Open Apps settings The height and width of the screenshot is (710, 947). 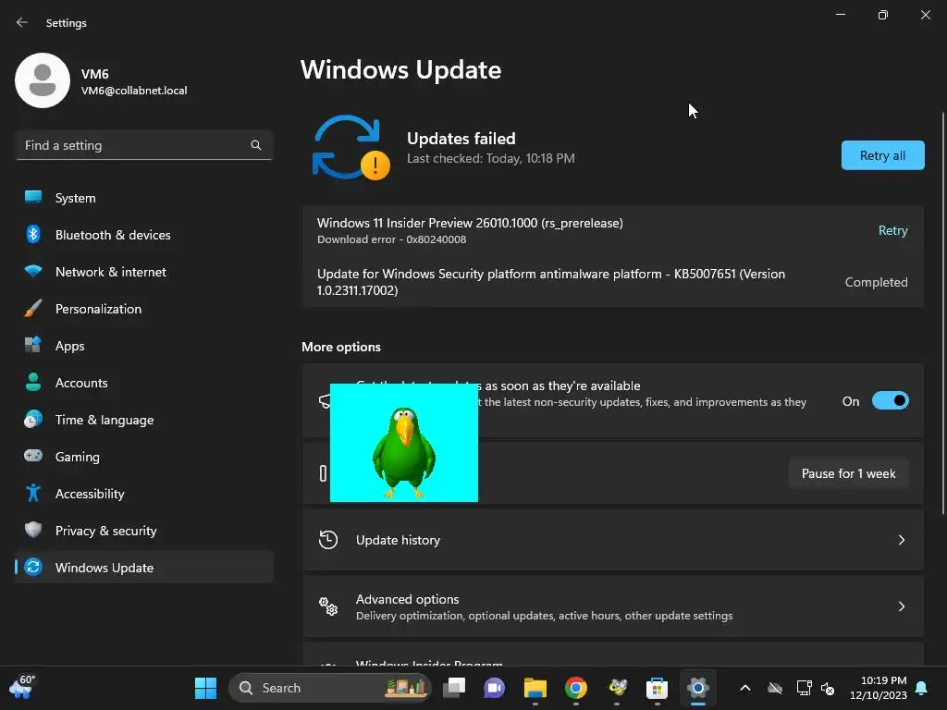(144, 346)
